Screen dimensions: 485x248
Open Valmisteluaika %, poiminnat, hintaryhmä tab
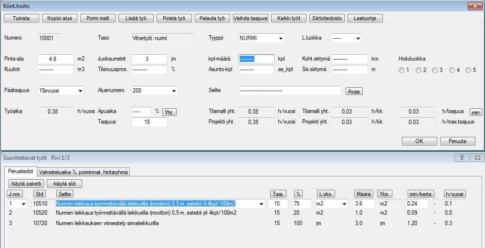(x=83, y=172)
